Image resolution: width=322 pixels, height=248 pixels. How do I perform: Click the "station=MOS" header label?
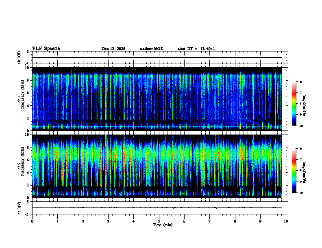151,49
